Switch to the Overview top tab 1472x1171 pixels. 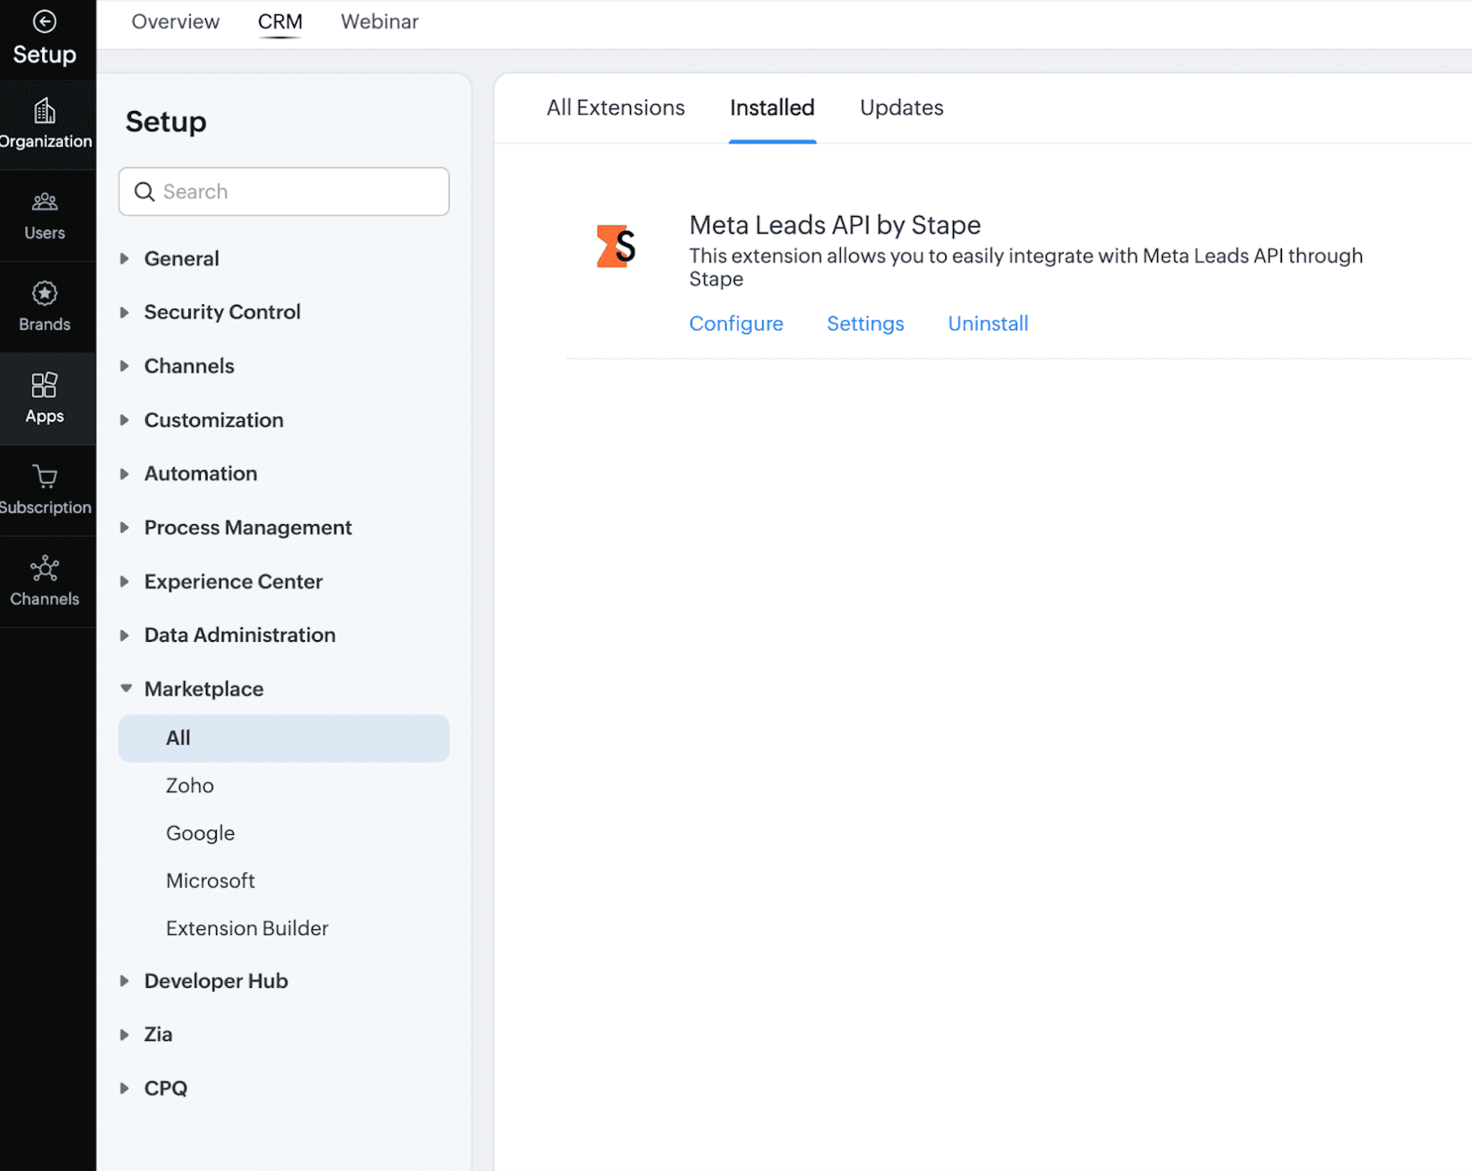pos(176,22)
